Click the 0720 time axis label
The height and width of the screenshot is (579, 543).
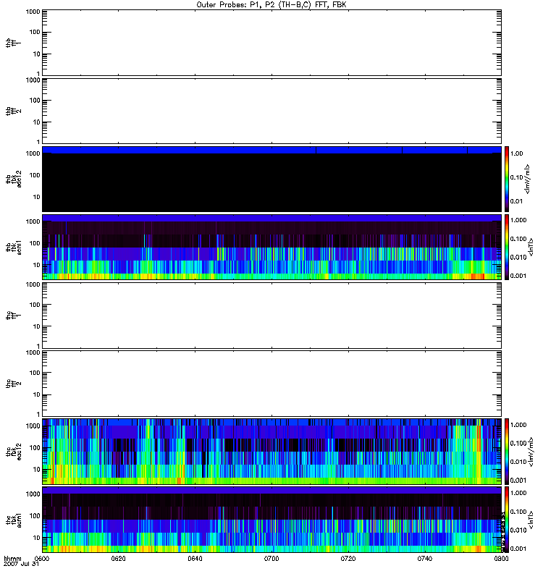point(348,559)
